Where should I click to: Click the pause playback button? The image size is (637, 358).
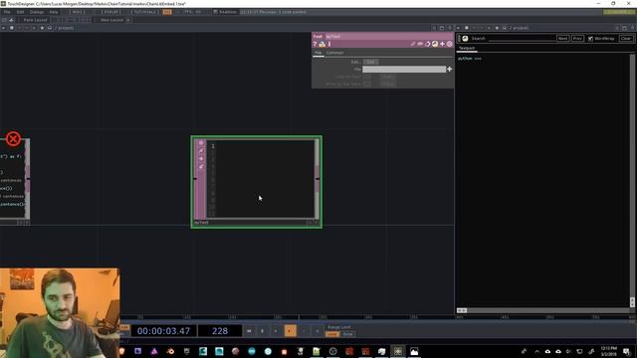262,331
